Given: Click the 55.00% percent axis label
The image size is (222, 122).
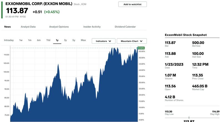Looking at the screenshot, I should (x=142, y=51).
